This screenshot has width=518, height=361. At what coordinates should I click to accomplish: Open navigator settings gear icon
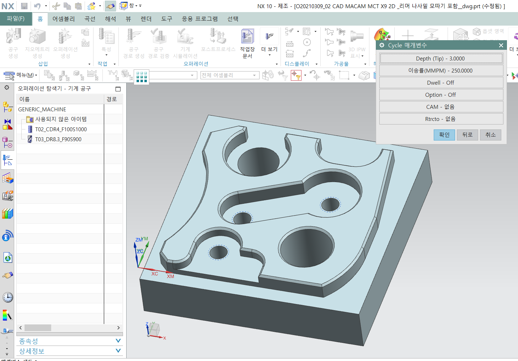coord(7,87)
